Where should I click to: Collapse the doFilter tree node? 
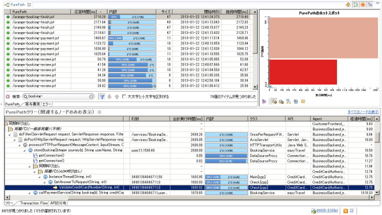(x=10, y=134)
